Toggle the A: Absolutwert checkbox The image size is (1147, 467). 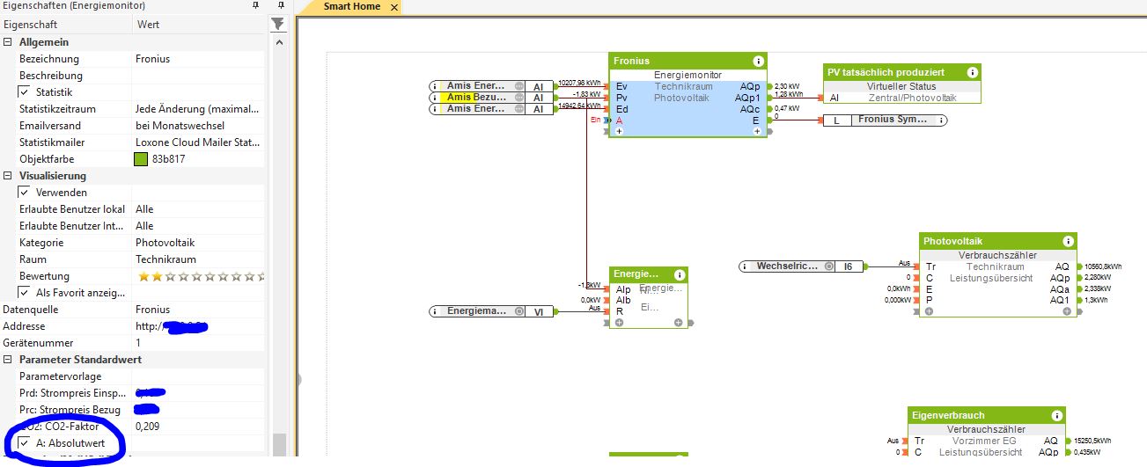point(25,443)
